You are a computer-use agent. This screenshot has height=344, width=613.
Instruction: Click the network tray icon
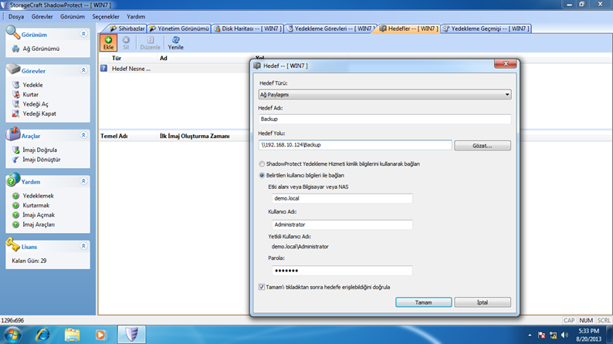[554, 335]
